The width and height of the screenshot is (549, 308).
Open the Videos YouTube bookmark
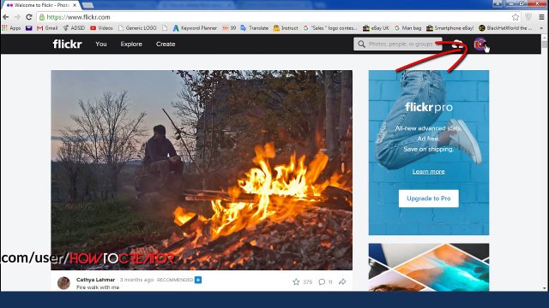[x=101, y=28]
